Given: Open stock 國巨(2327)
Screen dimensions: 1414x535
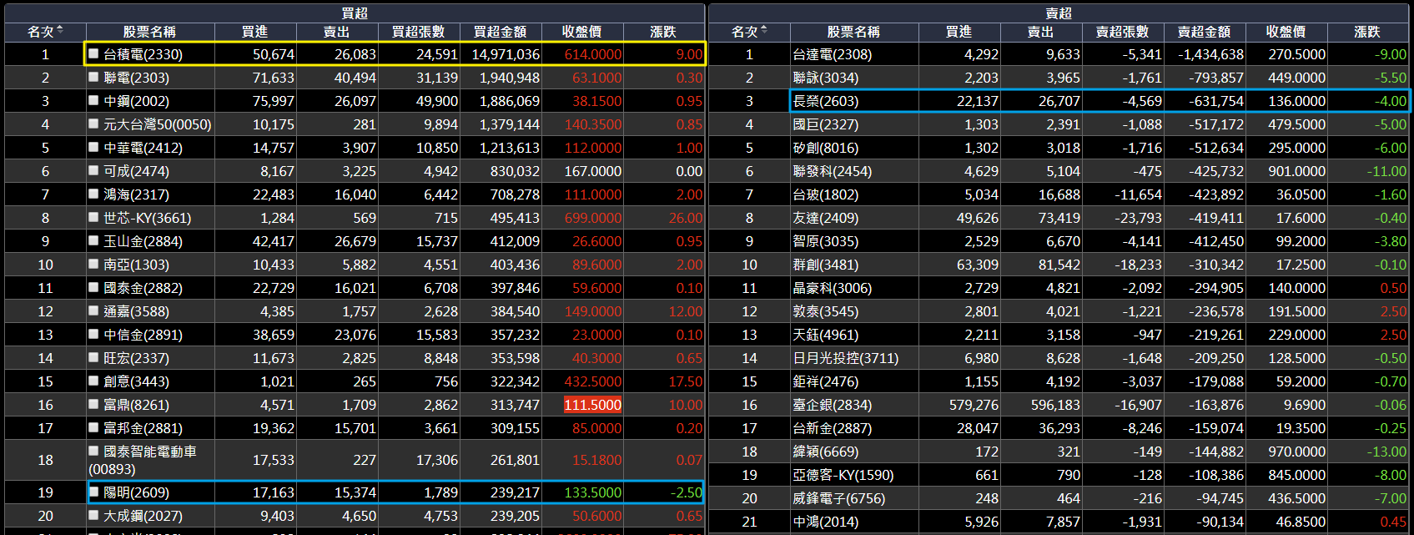Looking at the screenshot, I should click(825, 124).
